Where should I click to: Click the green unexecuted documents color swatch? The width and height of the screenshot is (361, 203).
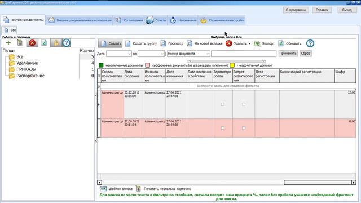[101, 65]
